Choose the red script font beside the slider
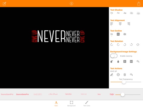143x107 pixels. point(112,94)
